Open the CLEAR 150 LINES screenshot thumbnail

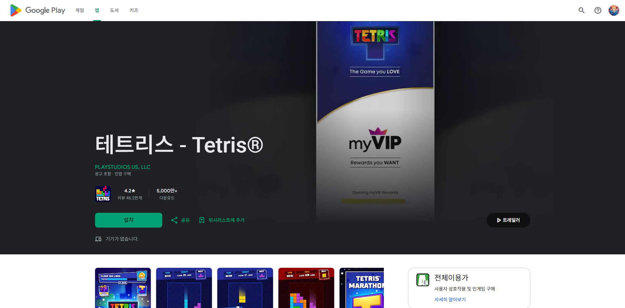pos(123,288)
